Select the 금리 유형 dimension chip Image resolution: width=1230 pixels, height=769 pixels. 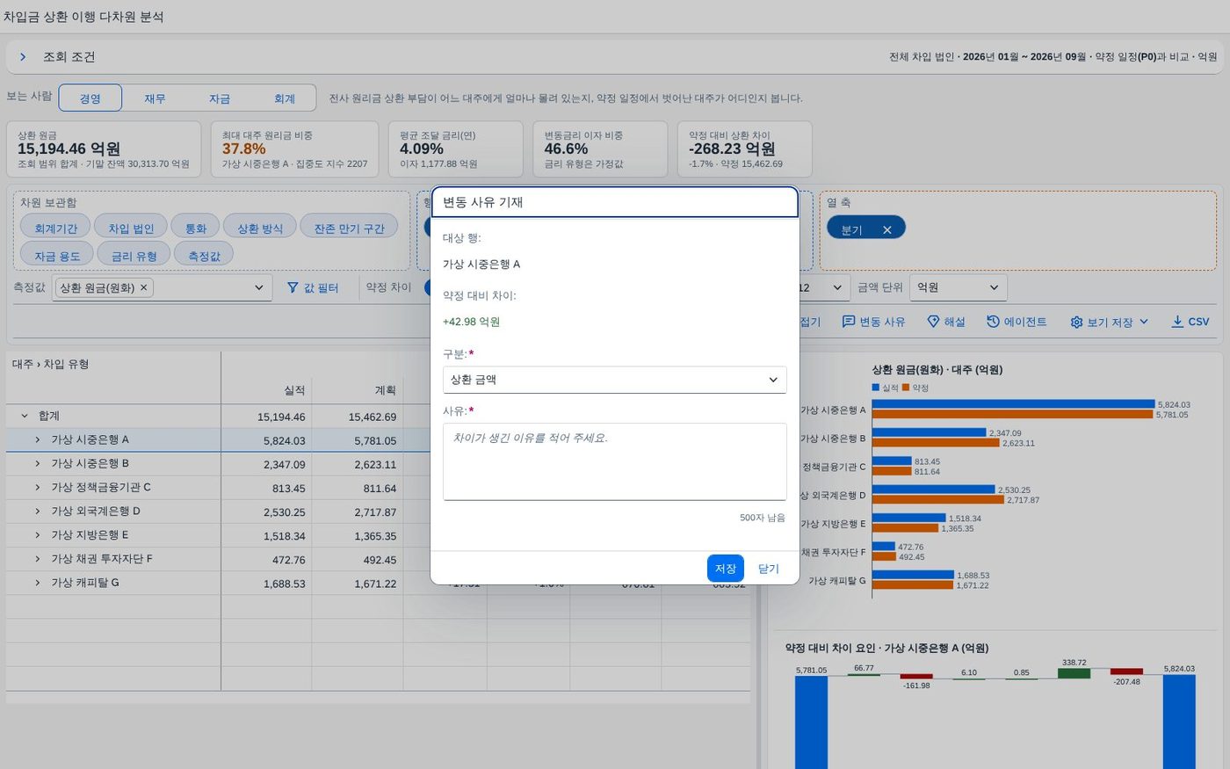pyautogui.click(x=134, y=256)
